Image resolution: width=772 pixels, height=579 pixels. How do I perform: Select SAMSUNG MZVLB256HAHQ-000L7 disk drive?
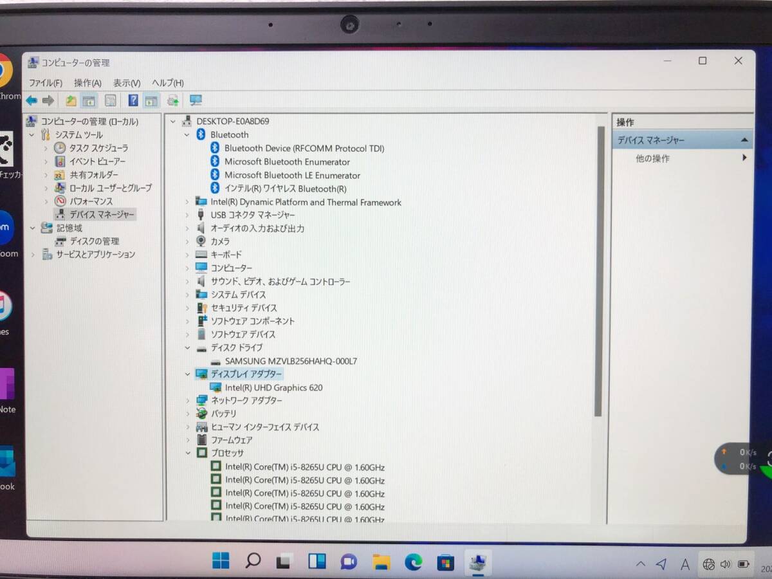click(291, 362)
